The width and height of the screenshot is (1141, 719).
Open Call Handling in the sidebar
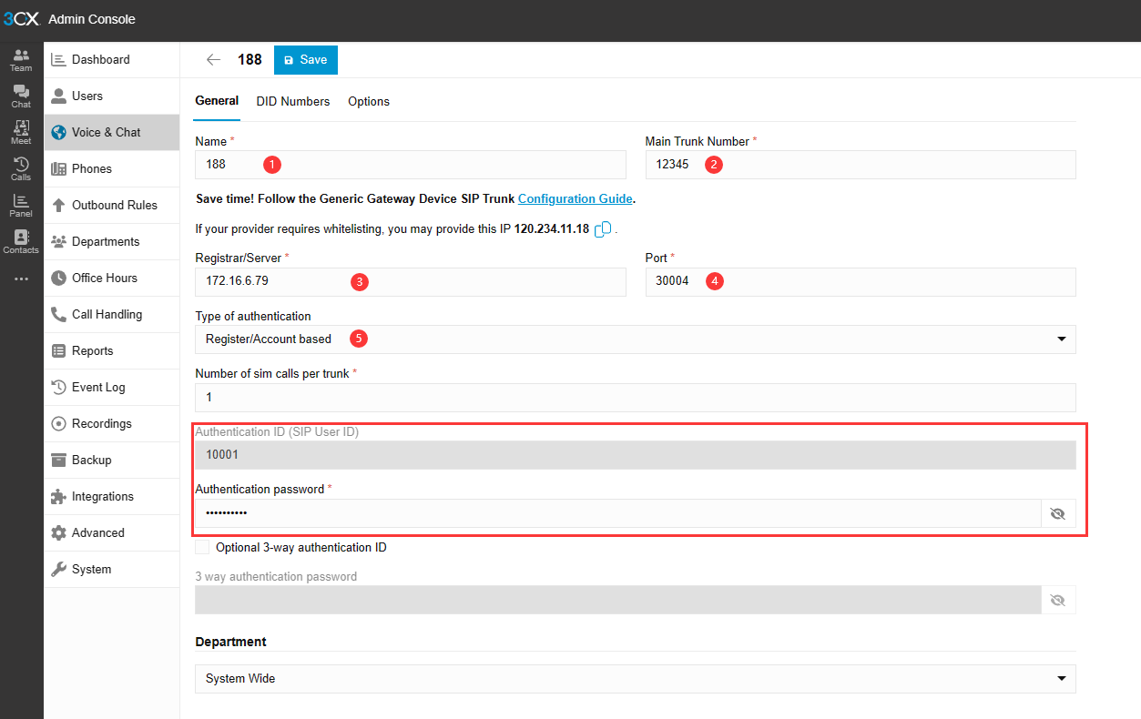(112, 315)
